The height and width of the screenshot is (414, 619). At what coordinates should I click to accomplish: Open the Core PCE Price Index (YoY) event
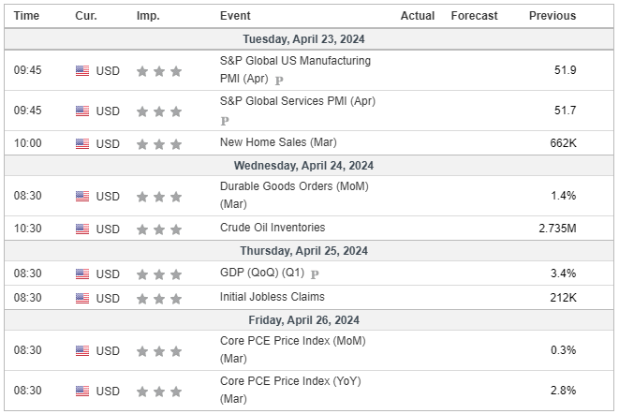(290, 390)
